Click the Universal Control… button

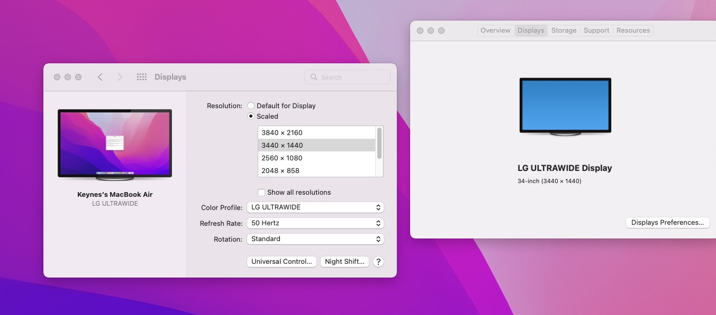(x=282, y=262)
